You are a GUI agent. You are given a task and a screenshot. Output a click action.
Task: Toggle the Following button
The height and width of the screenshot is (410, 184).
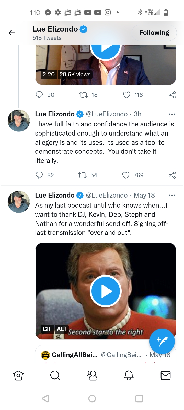pos(154,33)
